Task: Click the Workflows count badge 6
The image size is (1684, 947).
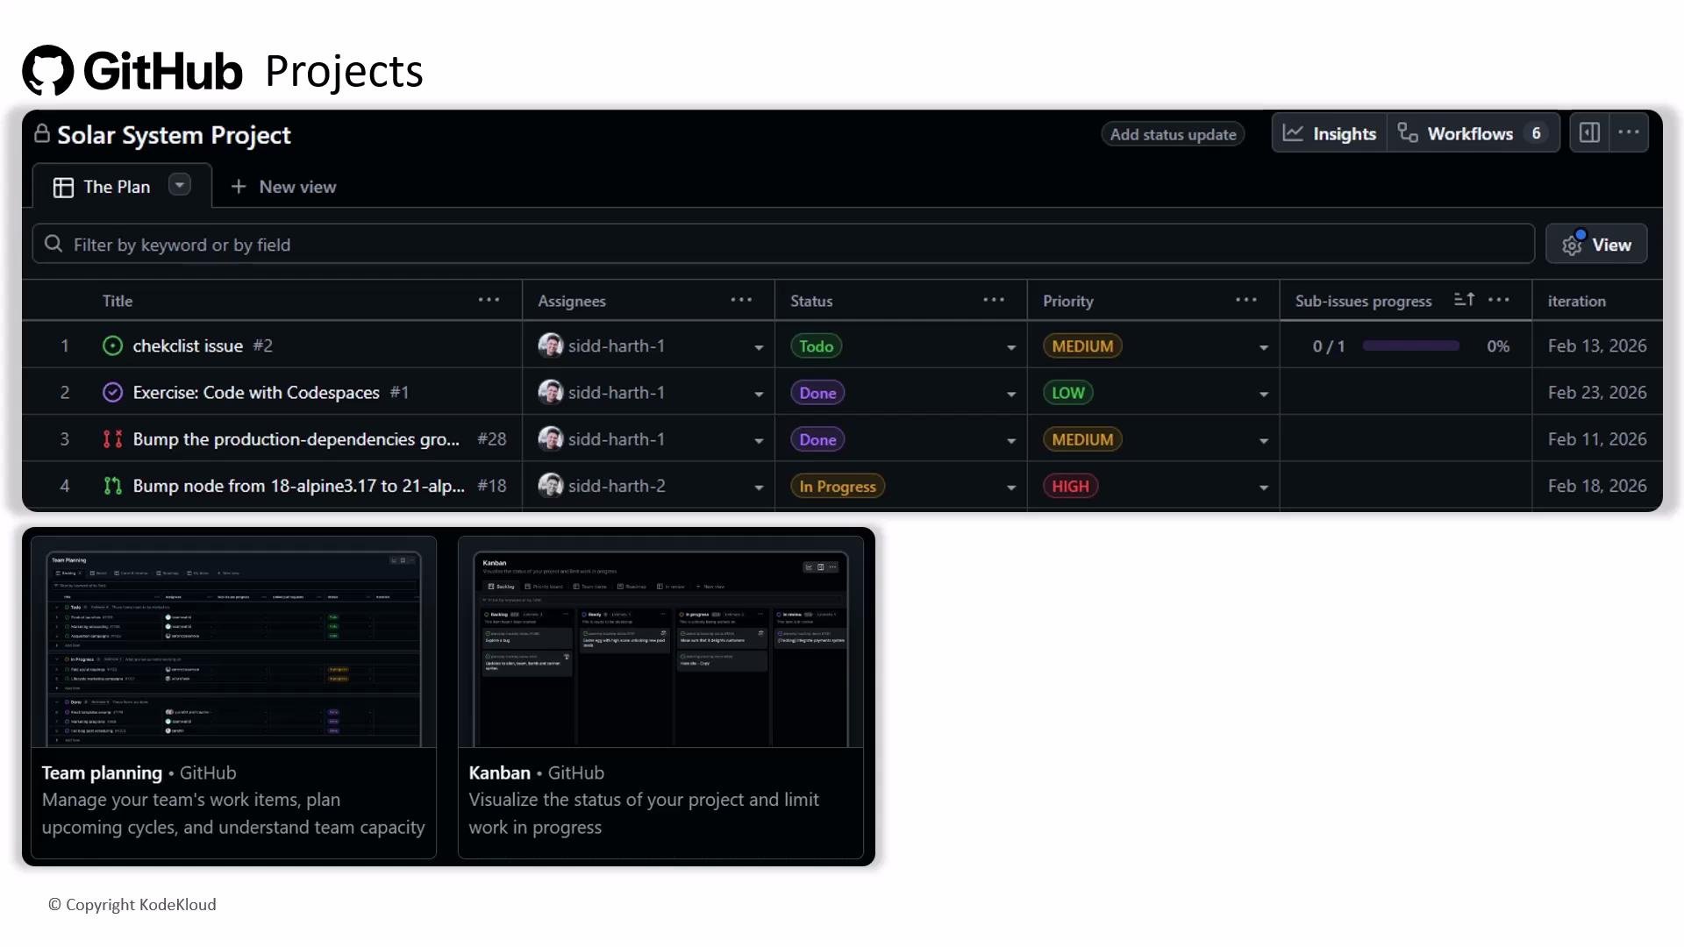Action: tap(1536, 133)
